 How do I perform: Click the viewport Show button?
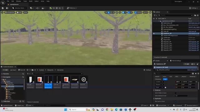(x=26, y=12)
